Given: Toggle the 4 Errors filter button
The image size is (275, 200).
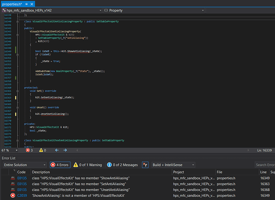Looking at the screenshot, I should pos(60,165).
